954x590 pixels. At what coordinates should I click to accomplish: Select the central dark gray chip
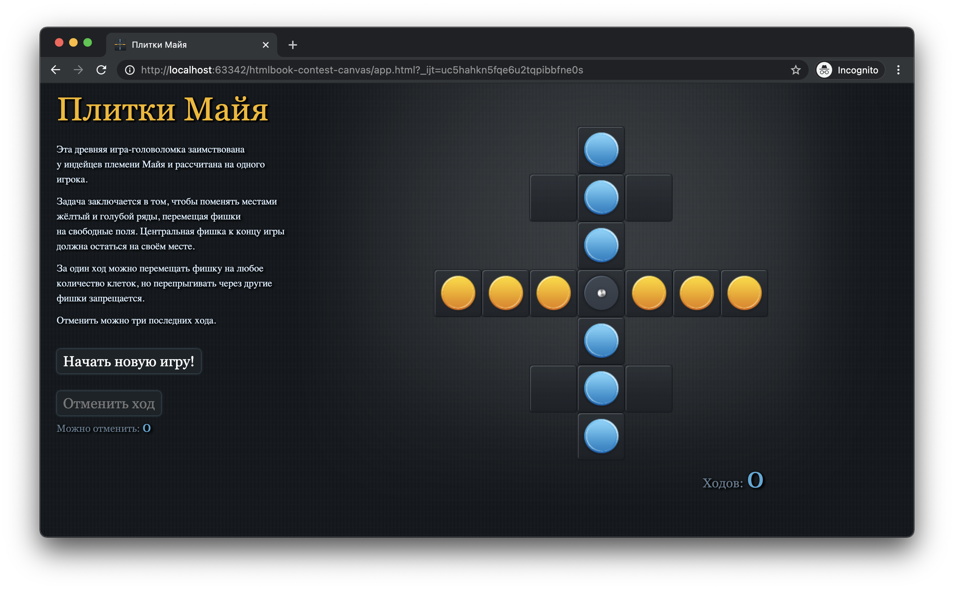point(601,293)
